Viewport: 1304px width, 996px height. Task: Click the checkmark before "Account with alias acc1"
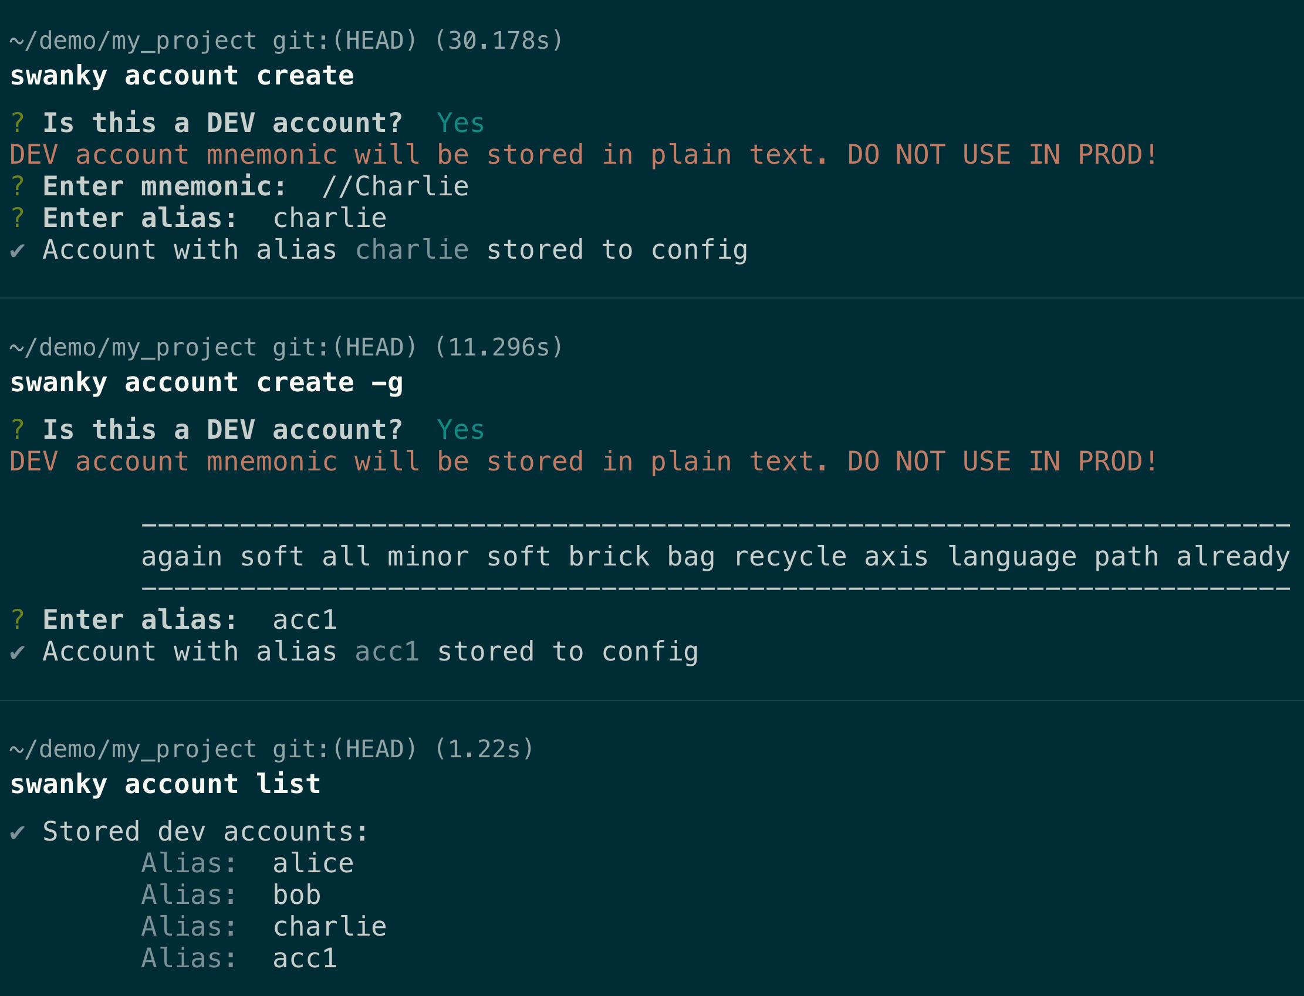click(x=17, y=653)
